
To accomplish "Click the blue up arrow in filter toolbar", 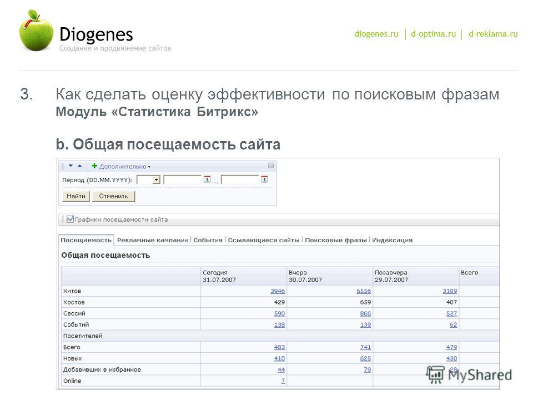I will tap(80, 166).
